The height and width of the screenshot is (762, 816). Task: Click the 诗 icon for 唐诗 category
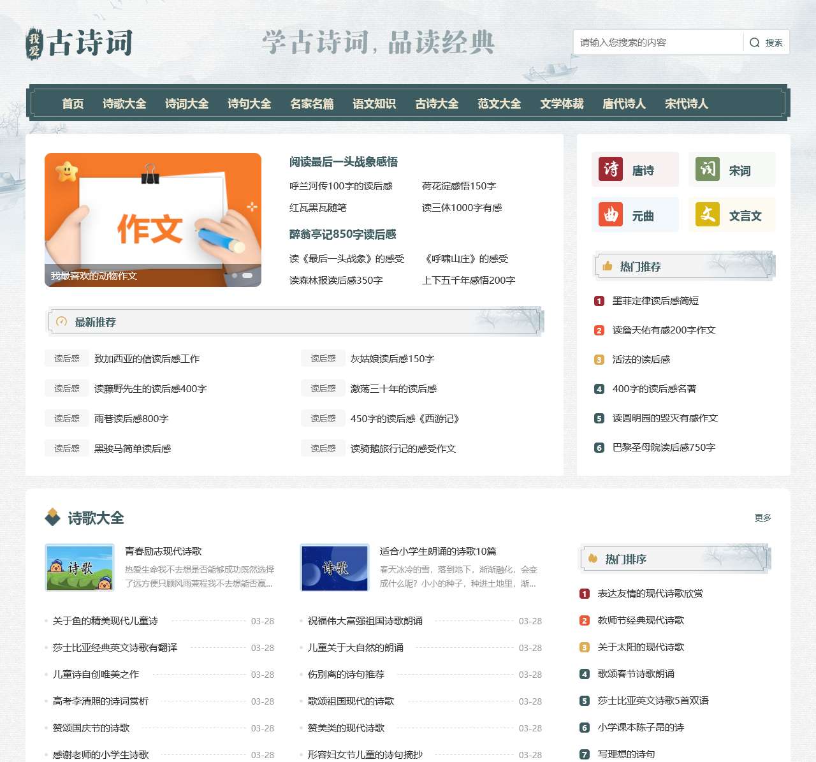[610, 169]
